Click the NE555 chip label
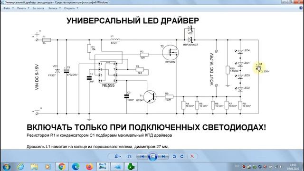This screenshot has width=304, height=171. point(108,85)
